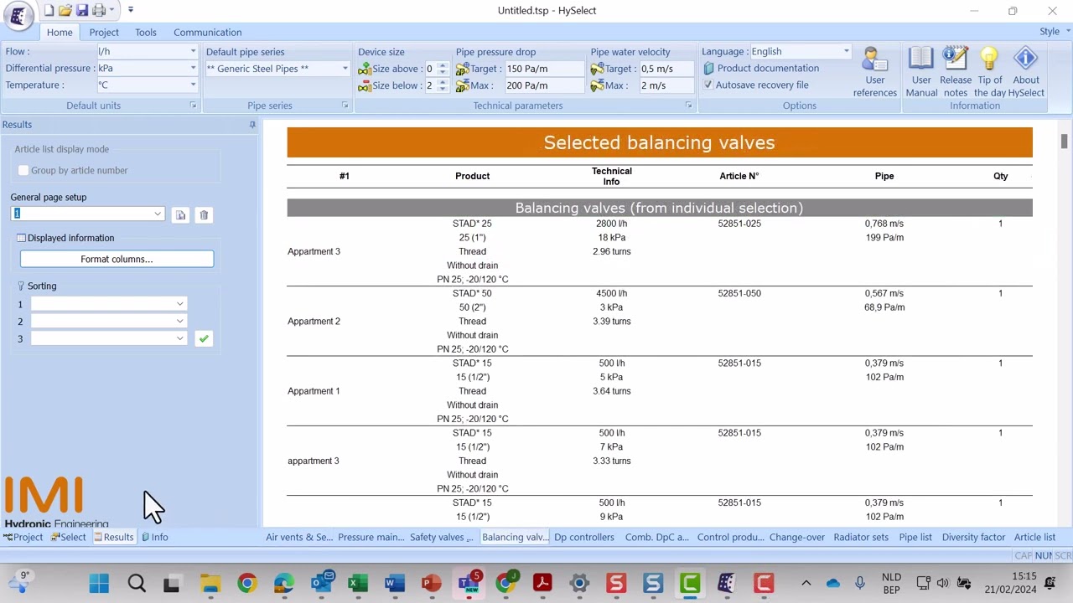Save the project with the floppy icon
Image resolution: width=1073 pixels, height=603 pixels.
coord(82,10)
